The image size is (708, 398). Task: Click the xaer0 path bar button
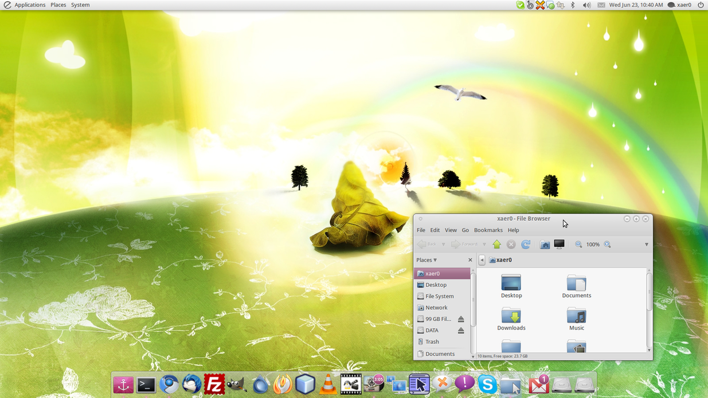point(500,260)
